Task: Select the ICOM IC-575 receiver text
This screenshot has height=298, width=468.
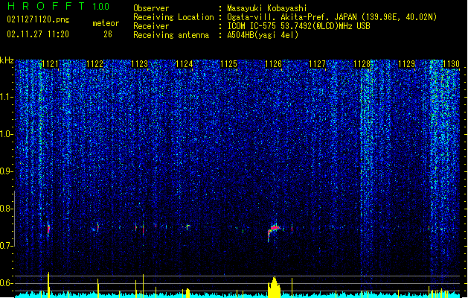Action: [298, 26]
